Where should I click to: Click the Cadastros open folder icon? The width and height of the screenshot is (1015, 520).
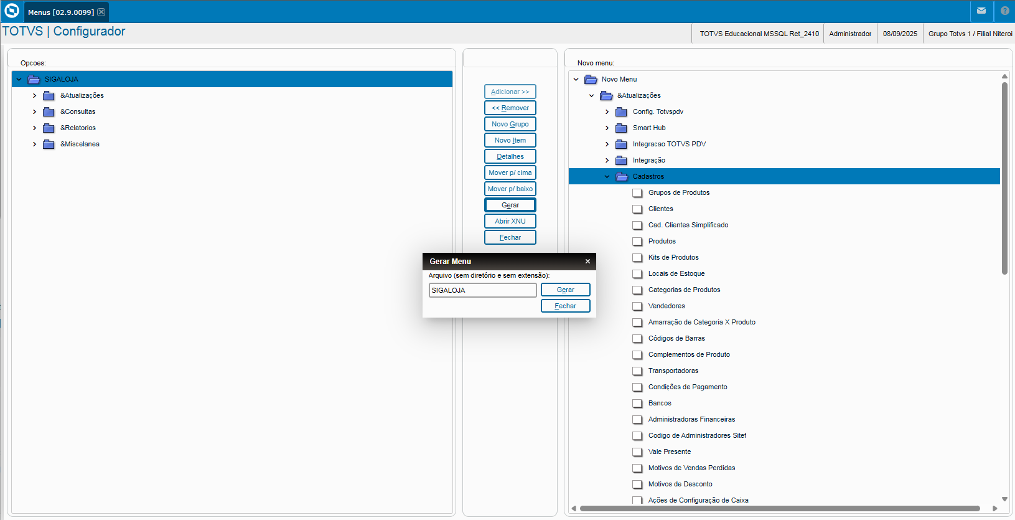[x=622, y=176]
